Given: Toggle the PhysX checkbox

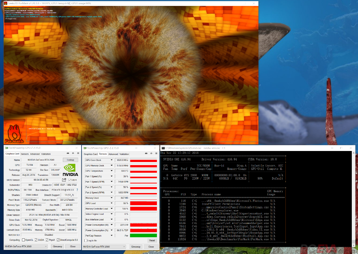Looking at the screenshot, I should [47, 240].
